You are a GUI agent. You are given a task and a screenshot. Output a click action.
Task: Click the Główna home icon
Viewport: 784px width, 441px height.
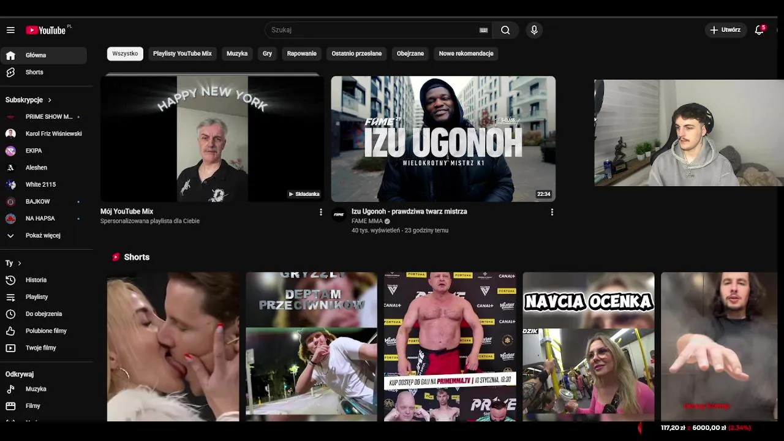click(10, 55)
